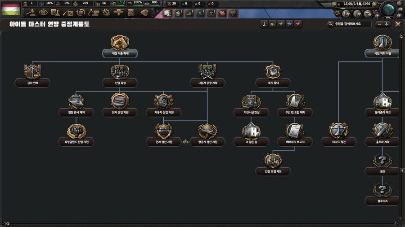The image size is (405, 227).
Task: Select the 블레츨리 파크 house icon
Action: (x=382, y=101)
